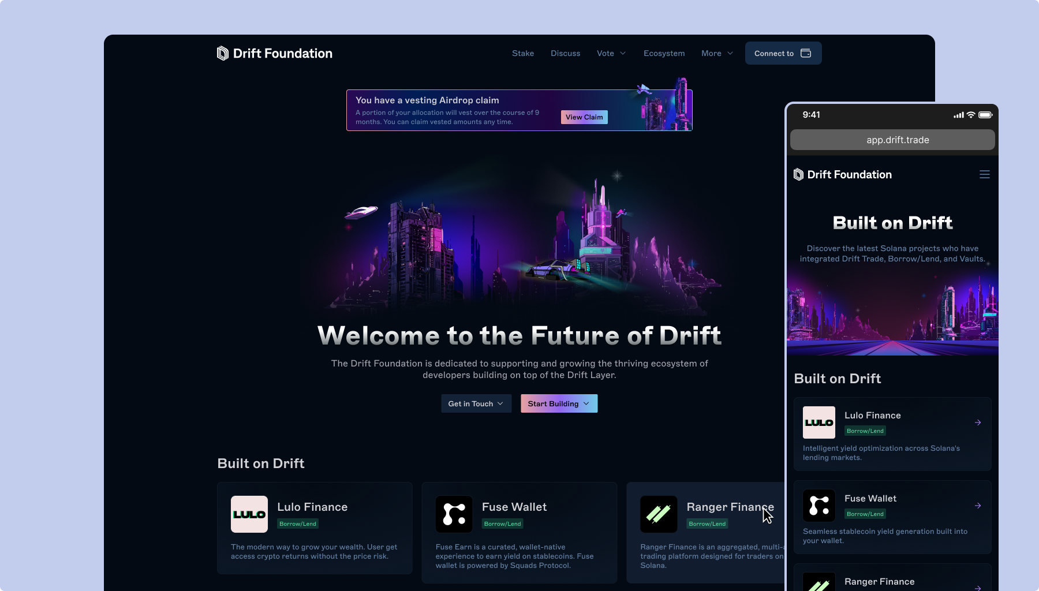Click the Lulo Finance logo in mobile list

tap(819, 422)
